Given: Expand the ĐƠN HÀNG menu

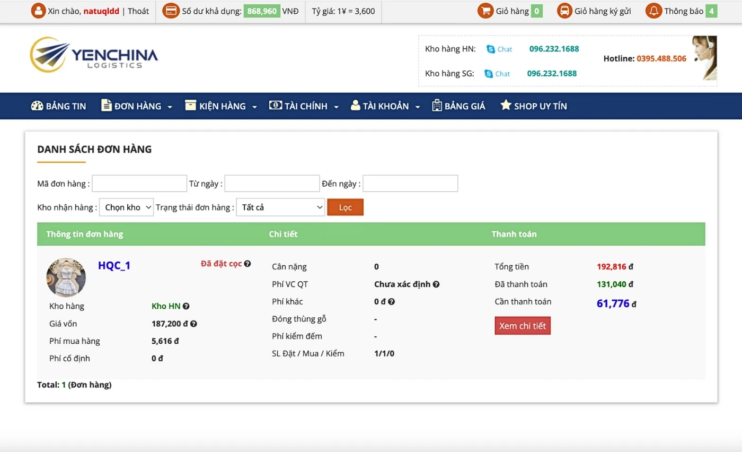Looking at the screenshot, I should (137, 106).
